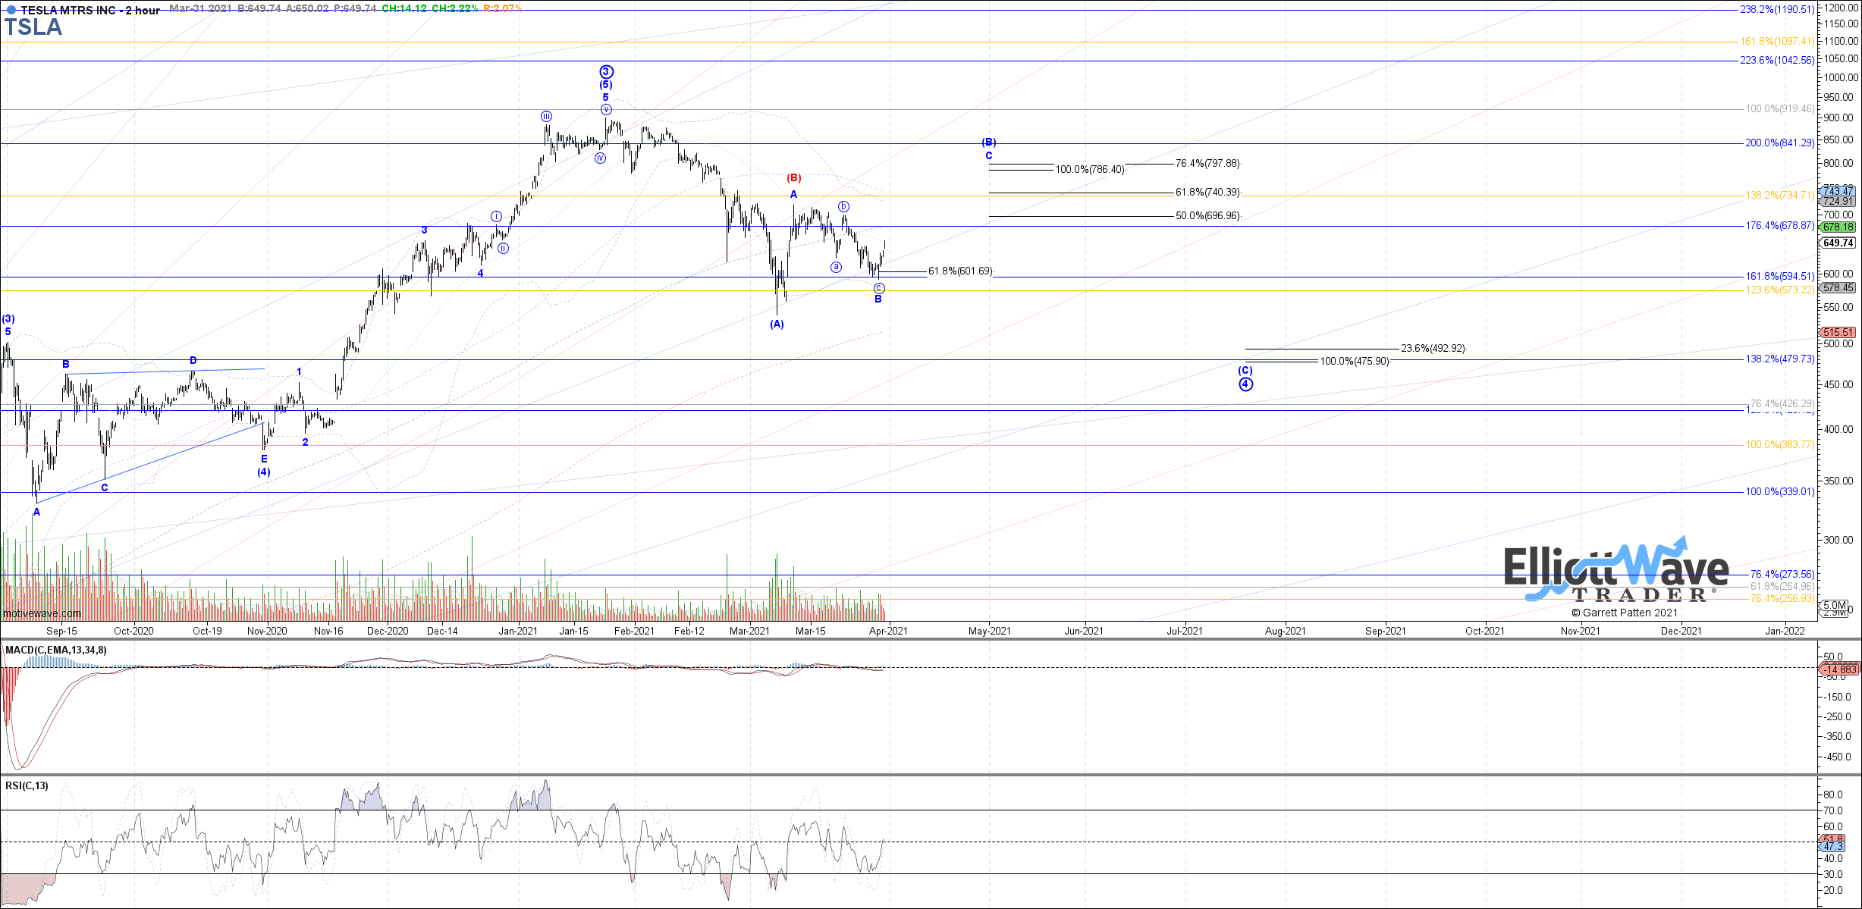Screen dimensions: 1862x909
Task: Click the 743.47 price axis tag
Action: coord(1838,190)
